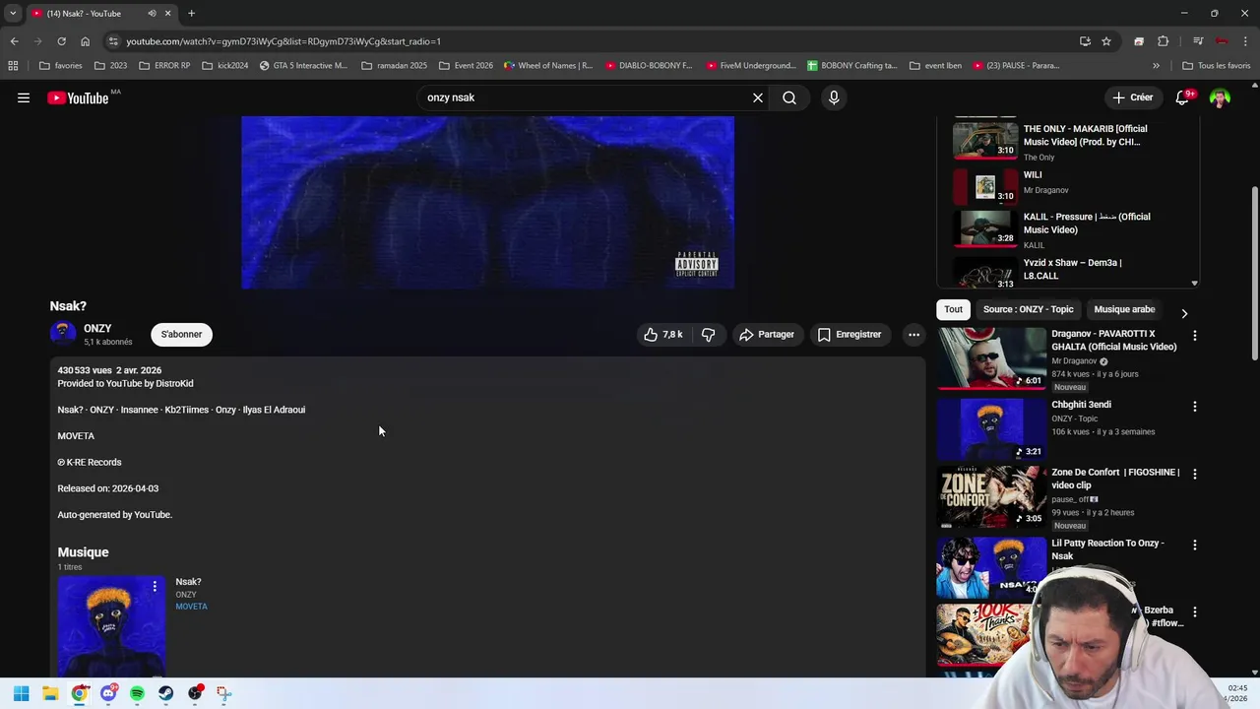This screenshot has width=1260, height=709.
Task: Open the browser extensions puzzle icon
Action: 1164,41
